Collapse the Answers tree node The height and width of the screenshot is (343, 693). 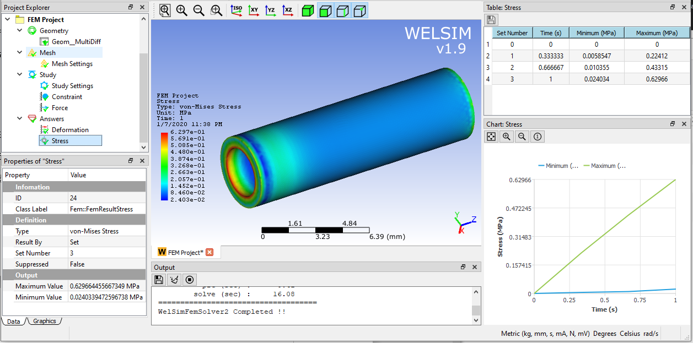coord(20,118)
